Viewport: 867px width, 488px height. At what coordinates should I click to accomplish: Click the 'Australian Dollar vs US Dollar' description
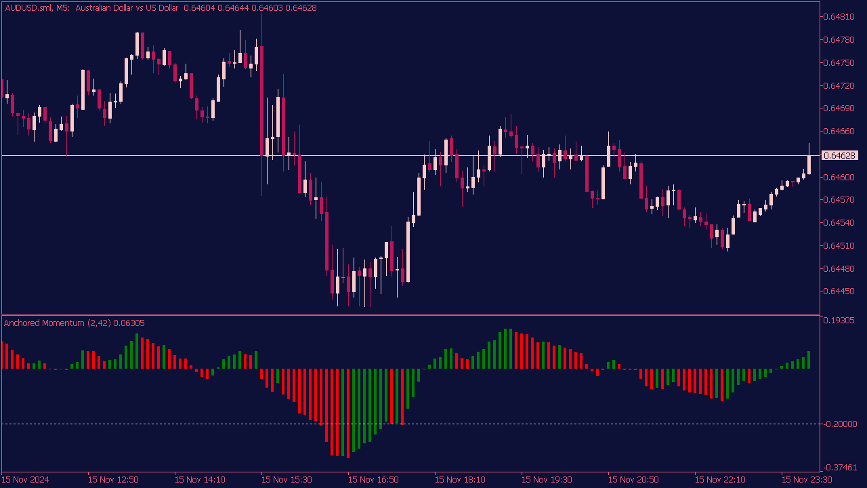click(x=127, y=8)
